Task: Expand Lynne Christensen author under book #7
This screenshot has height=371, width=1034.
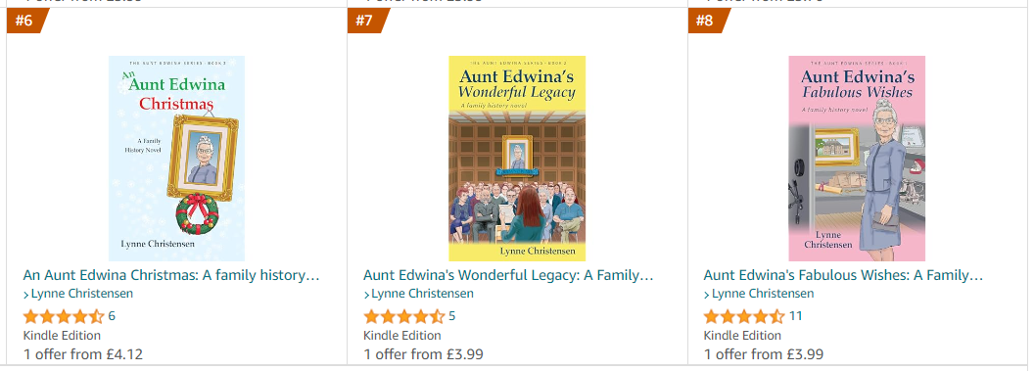Action: pos(418,294)
